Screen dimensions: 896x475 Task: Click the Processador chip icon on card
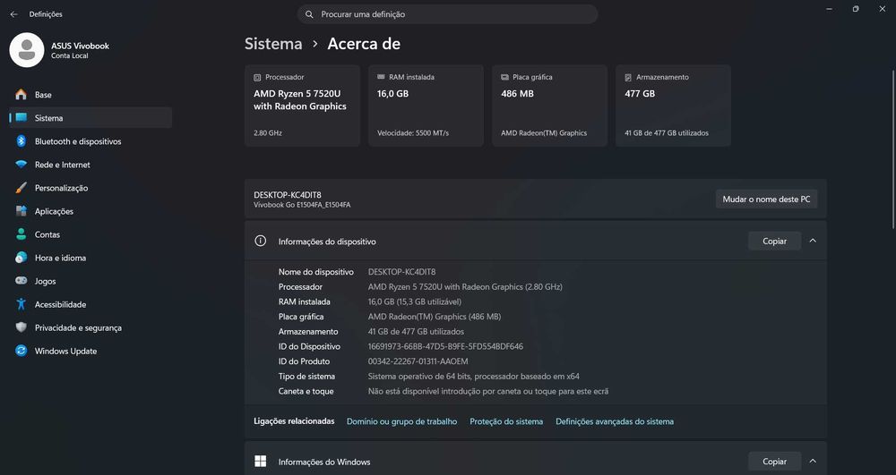click(258, 77)
